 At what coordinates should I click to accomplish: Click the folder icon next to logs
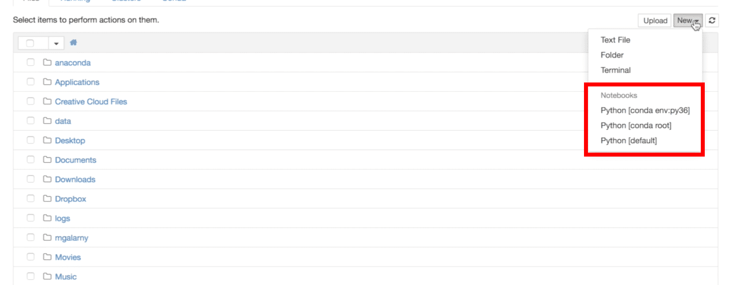point(47,218)
